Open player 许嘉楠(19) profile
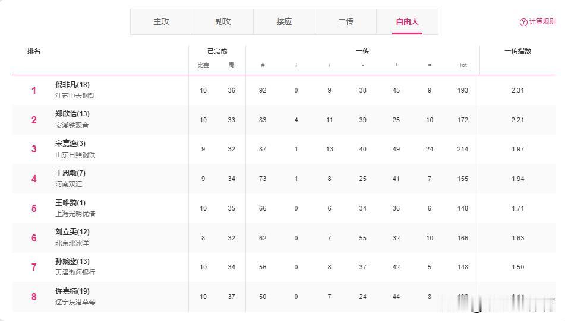The width and height of the screenshot is (565, 321). point(72,291)
